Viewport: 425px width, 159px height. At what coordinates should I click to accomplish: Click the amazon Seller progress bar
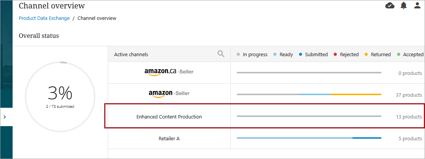(309, 94)
